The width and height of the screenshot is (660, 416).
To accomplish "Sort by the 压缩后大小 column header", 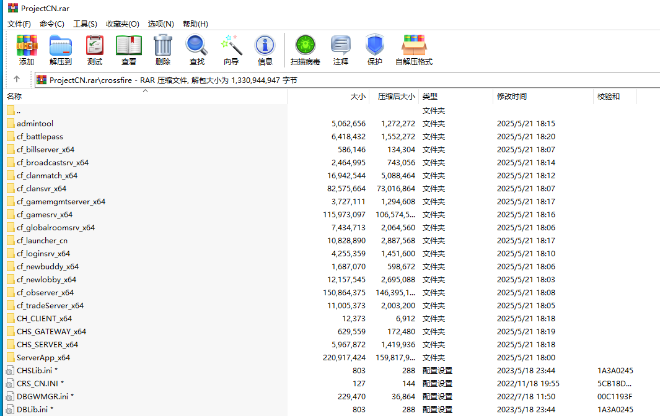I will coord(394,97).
